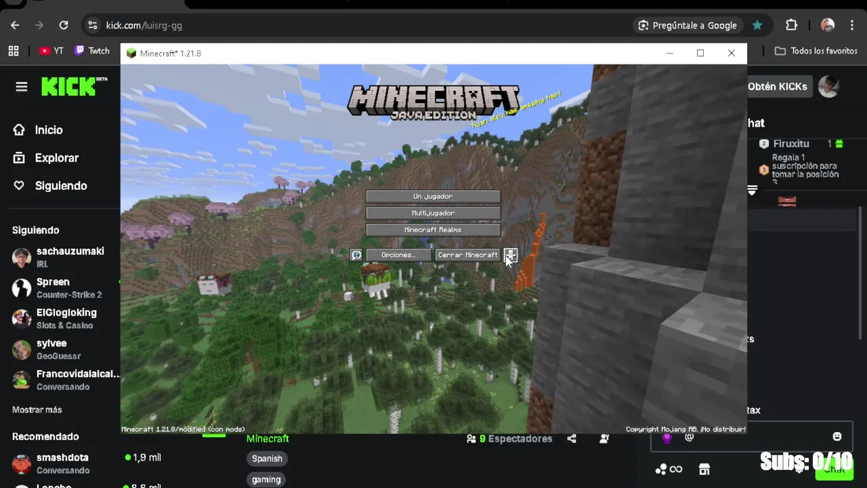Open Francovidalalcal channel in following list

pos(65,380)
